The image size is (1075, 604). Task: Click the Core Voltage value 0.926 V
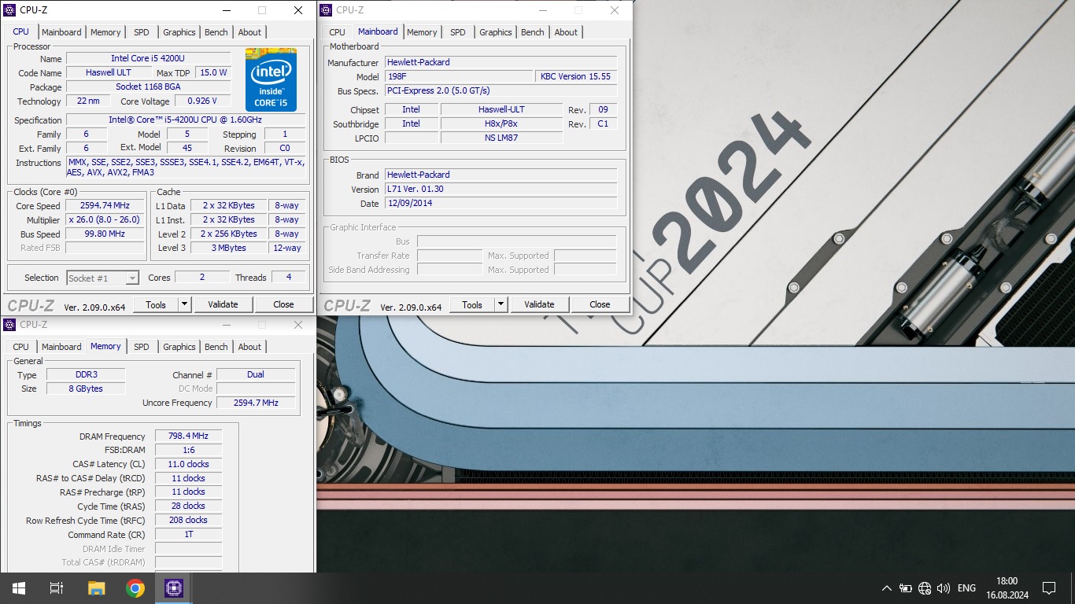[202, 101]
